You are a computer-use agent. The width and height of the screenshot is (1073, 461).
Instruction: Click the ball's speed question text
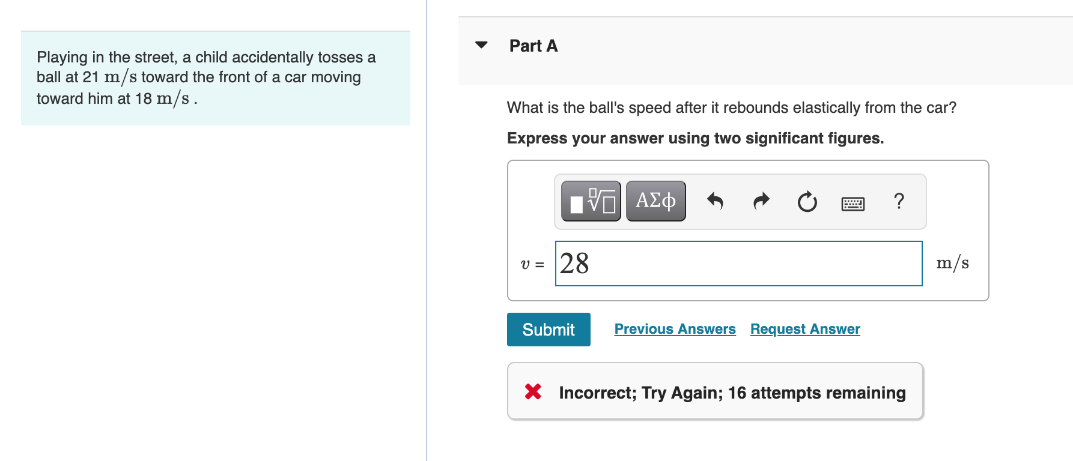(731, 107)
